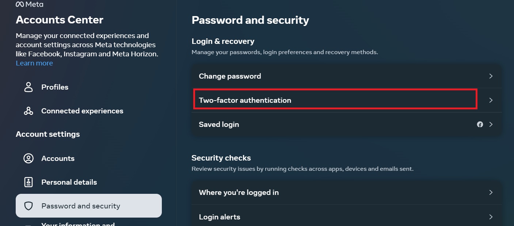Click the Profiles person icon
The height and width of the screenshot is (226, 514).
point(28,87)
